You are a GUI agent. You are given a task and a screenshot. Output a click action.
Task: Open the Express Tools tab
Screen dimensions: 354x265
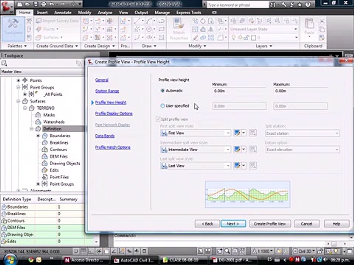189,13
